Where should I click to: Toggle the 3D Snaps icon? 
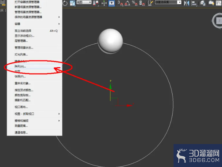120,3
